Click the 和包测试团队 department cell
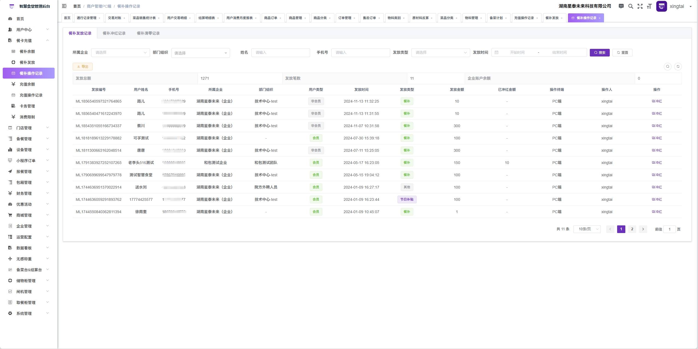The height and width of the screenshot is (349, 698). tap(266, 163)
